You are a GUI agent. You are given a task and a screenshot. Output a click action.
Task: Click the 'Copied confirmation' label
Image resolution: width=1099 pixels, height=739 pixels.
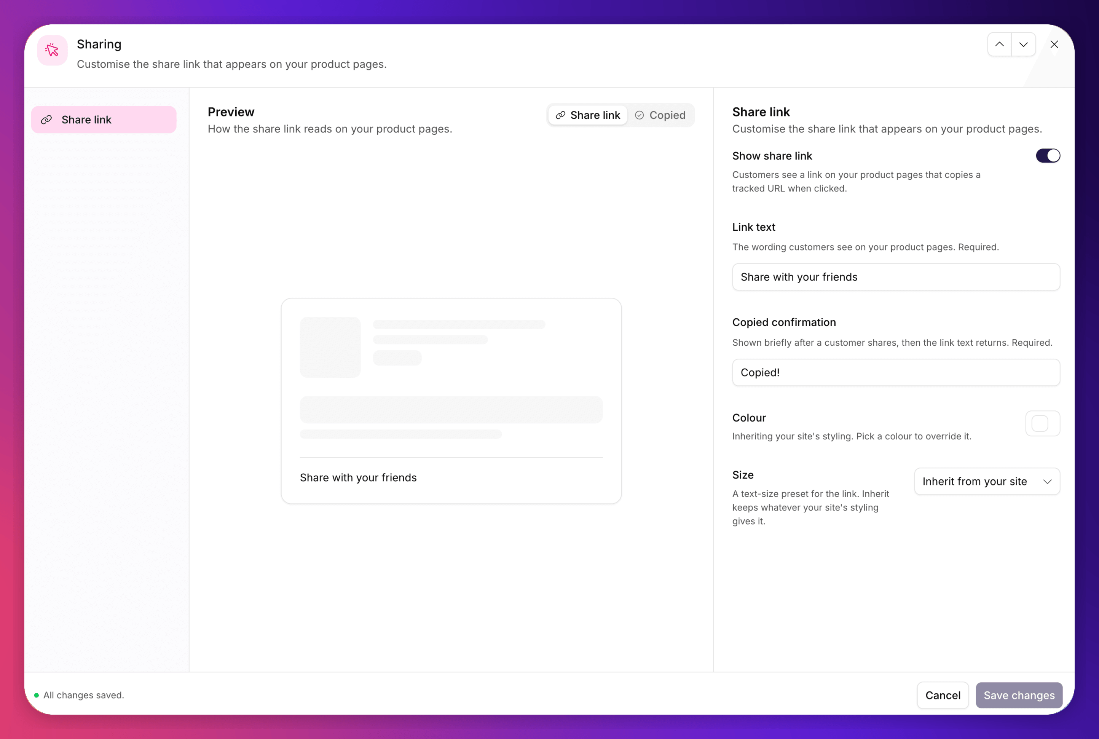(x=784, y=322)
